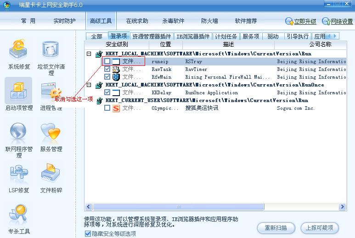Uncheck the RfwMain firewall checkbox
The width and height of the screenshot is (355, 238).
107,77
